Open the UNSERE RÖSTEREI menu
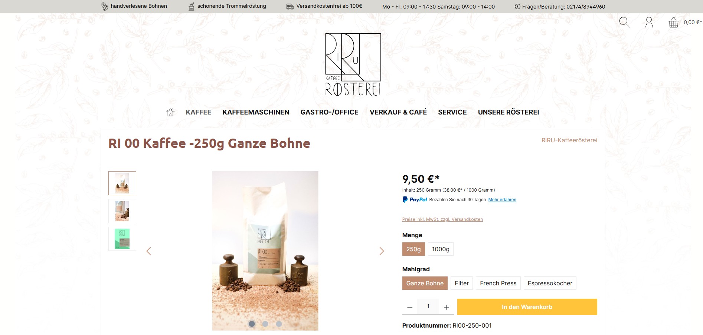 click(x=509, y=112)
